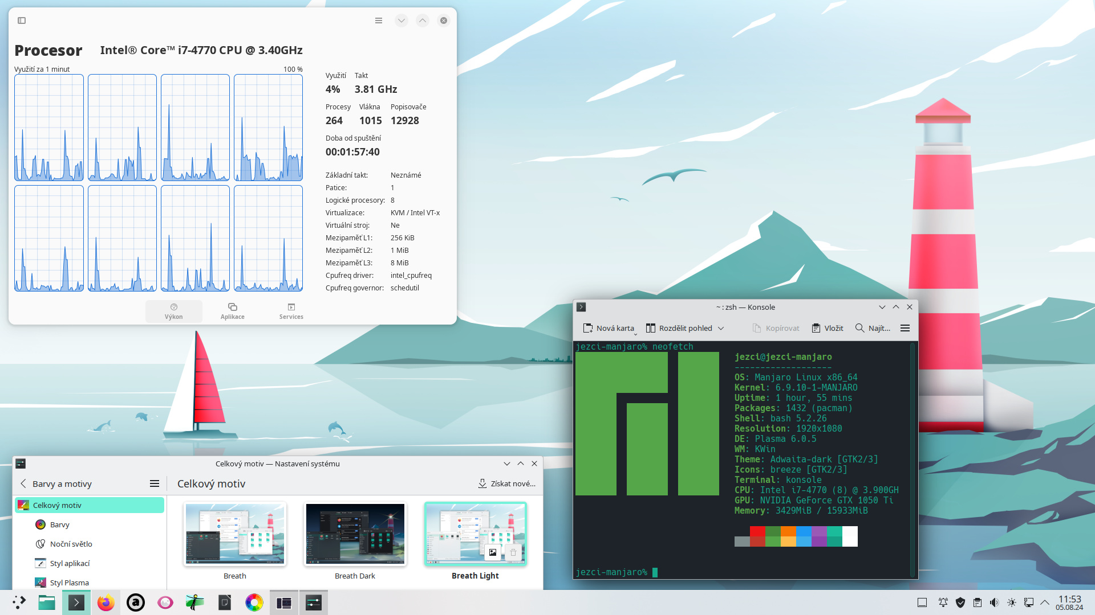The height and width of the screenshot is (615, 1095).
Task: Click the trash icon on Breath Light theme
Action: (513, 552)
